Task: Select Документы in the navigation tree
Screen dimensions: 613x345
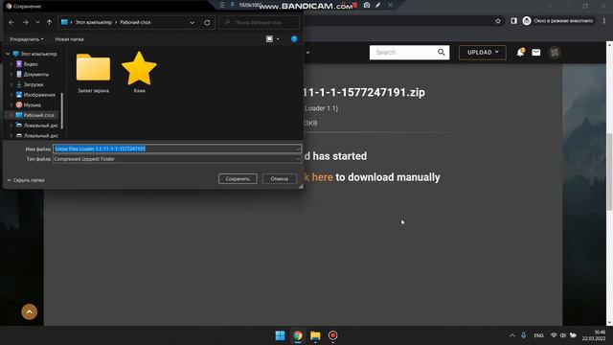Action: (x=36, y=74)
